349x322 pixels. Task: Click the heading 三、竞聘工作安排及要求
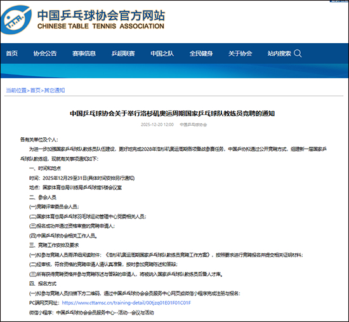pos(54,245)
